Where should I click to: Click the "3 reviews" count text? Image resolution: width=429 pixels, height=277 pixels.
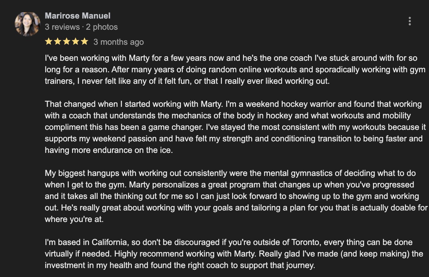[62, 27]
